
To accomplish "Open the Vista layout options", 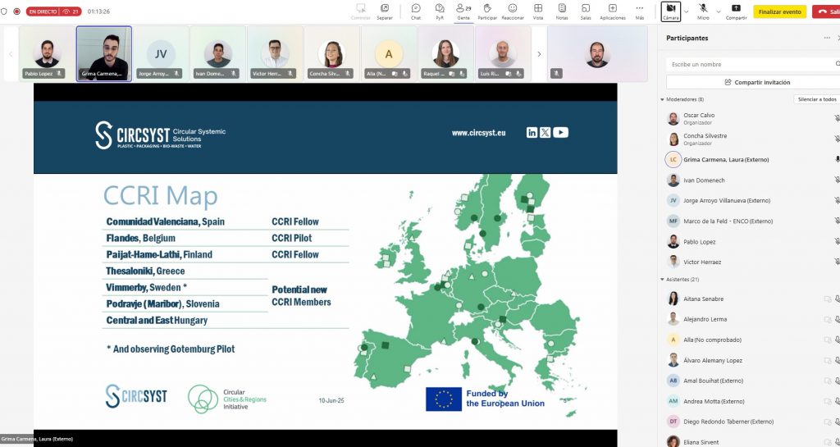I will pyautogui.click(x=538, y=11).
